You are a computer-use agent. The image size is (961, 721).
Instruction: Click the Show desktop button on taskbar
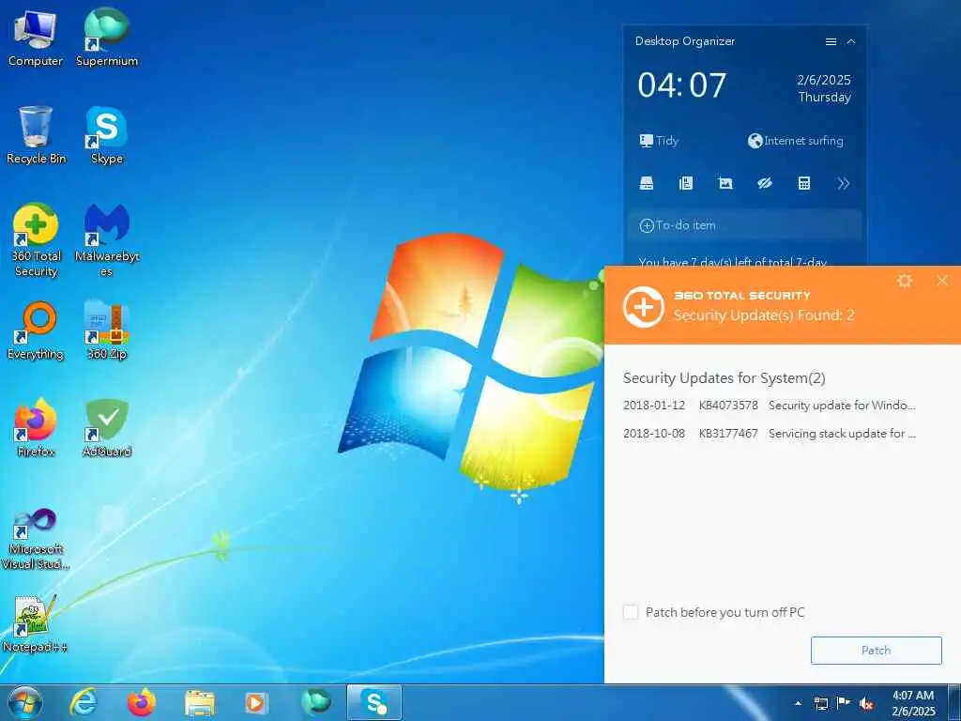click(x=954, y=702)
